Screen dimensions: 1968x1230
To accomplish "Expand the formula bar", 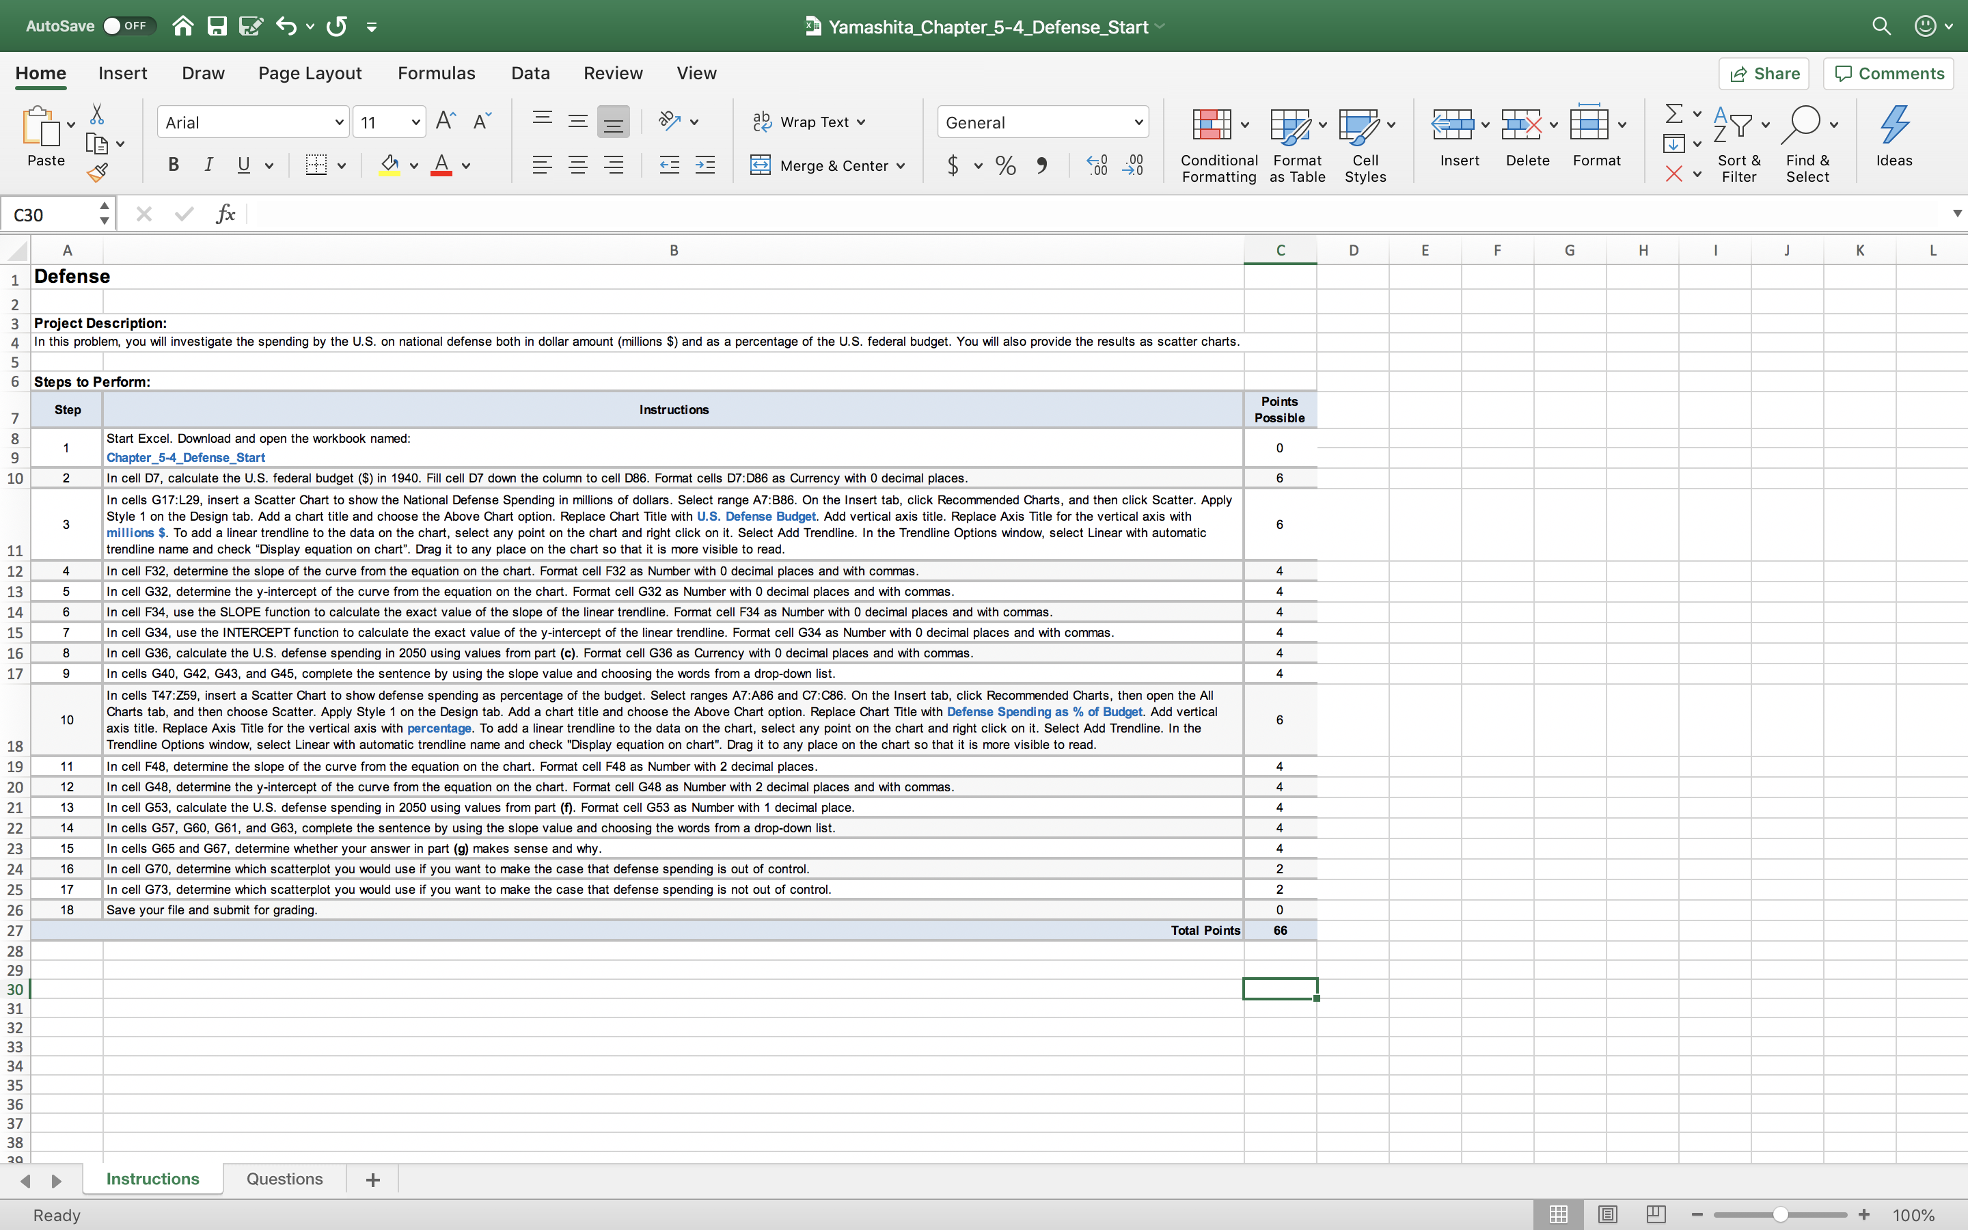I will 1956,214.
